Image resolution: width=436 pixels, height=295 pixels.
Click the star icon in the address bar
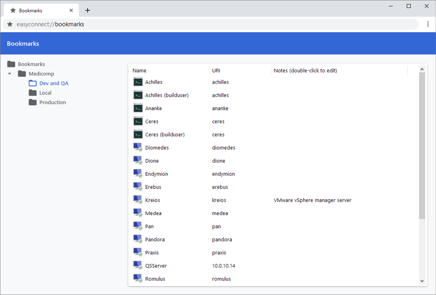10,24
